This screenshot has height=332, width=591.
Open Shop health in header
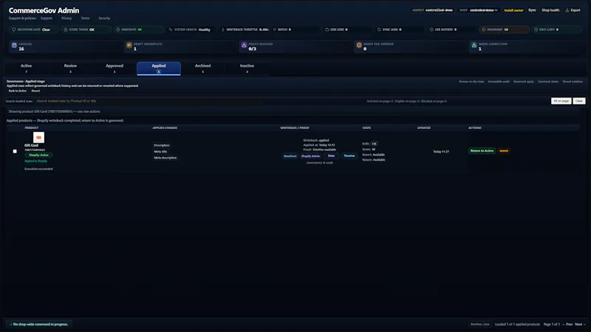[x=550, y=10]
